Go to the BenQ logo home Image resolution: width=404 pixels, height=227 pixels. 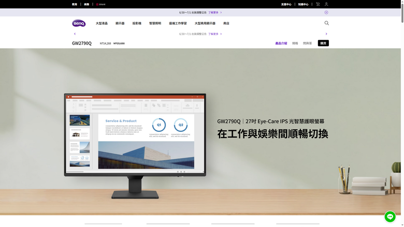tap(79, 23)
